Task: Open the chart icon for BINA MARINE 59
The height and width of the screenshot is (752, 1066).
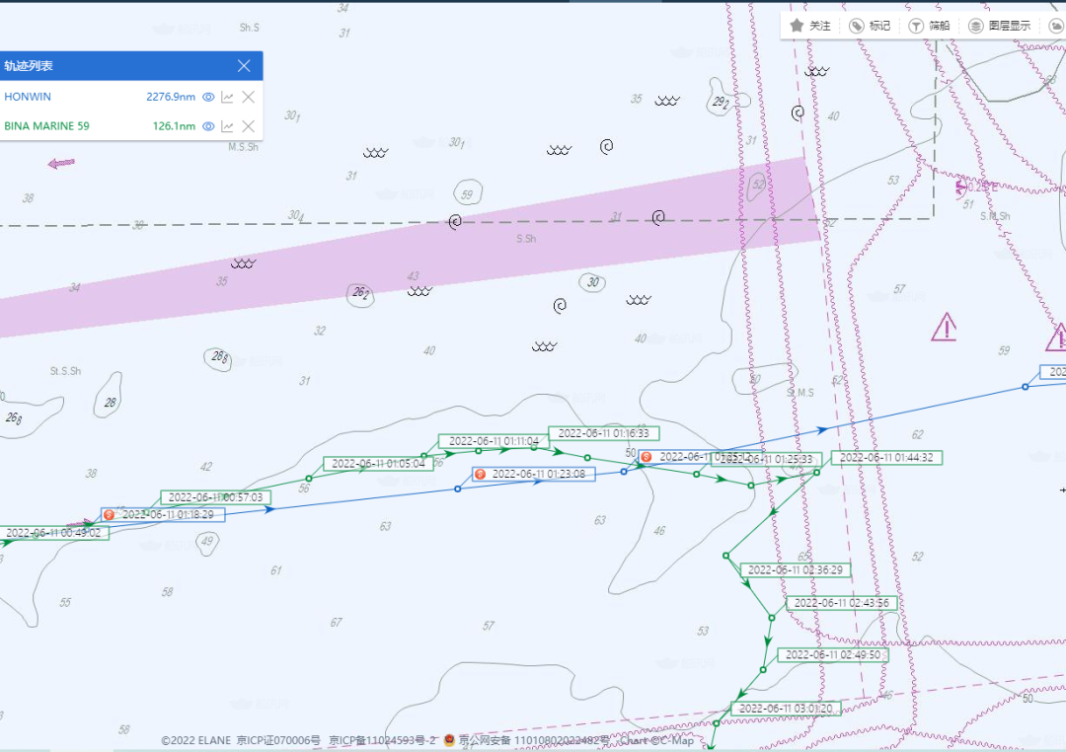Action: click(228, 126)
